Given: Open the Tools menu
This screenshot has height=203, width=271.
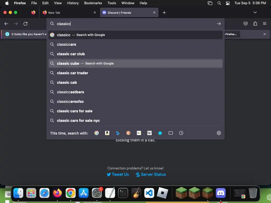Looking at the screenshot, I should (112, 3).
